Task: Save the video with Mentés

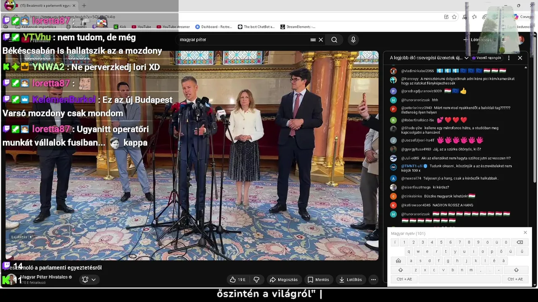Action: click(318, 279)
